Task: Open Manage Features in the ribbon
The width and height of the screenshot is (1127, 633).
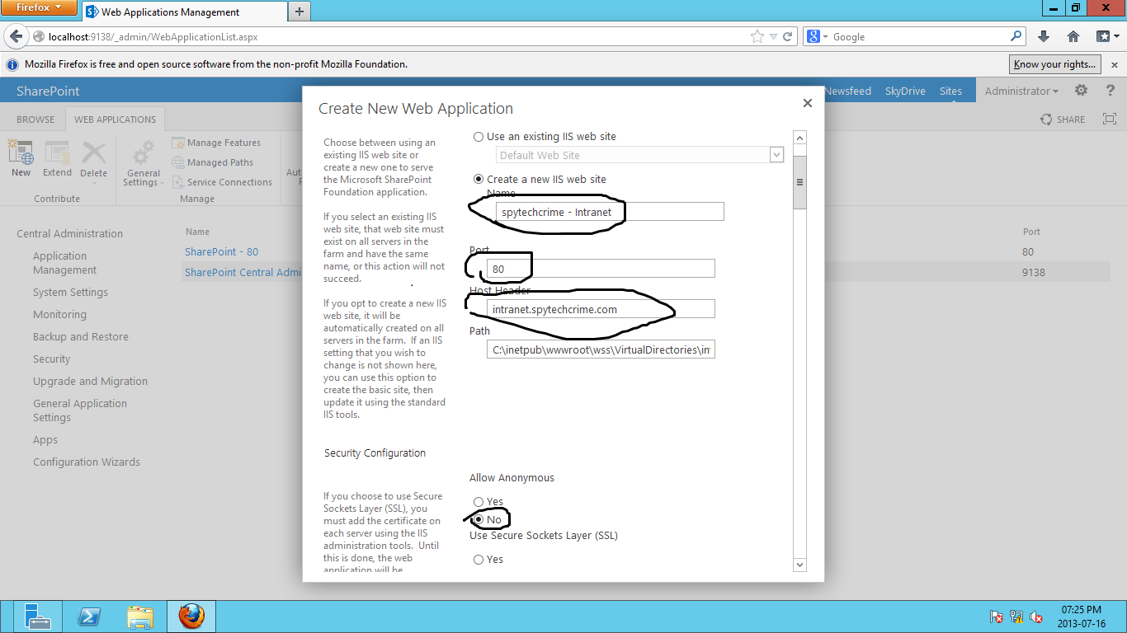Action: coord(216,143)
